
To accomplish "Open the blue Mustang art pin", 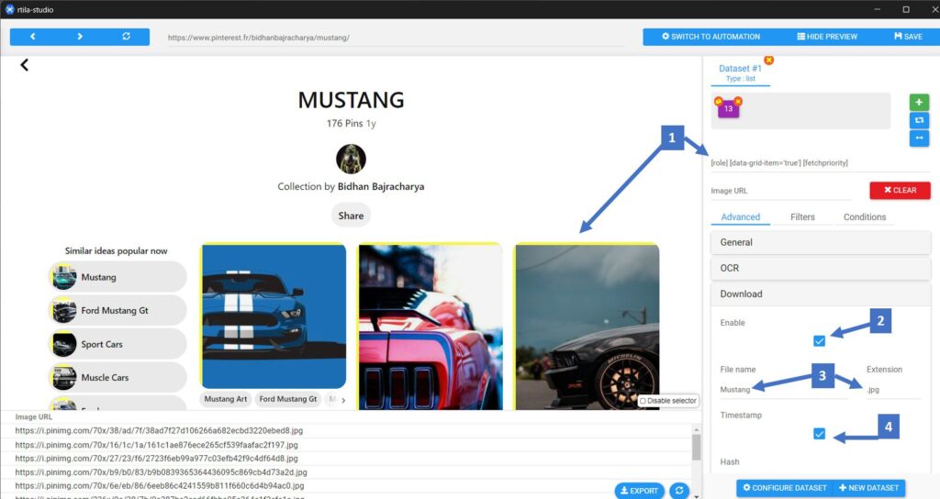I will click(274, 316).
